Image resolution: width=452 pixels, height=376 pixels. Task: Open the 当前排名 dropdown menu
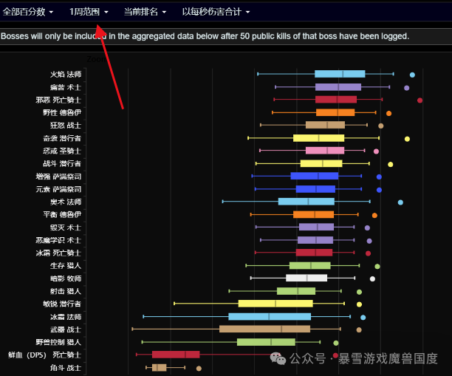145,12
